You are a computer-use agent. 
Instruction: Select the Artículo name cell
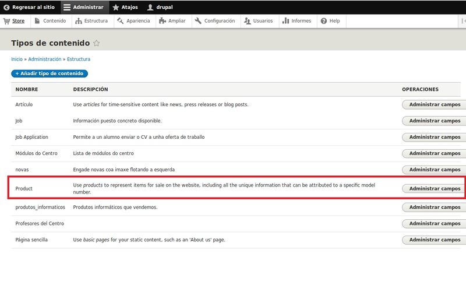pos(24,104)
